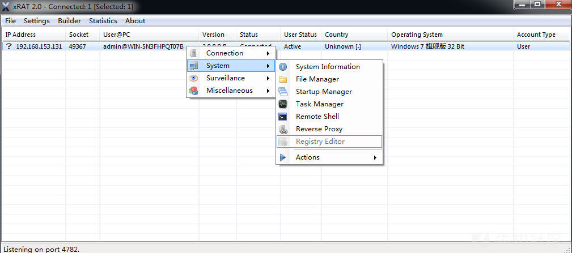
Task: Click the Windows 7 32 Bit cell
Action: pyautogui.click(x=427, y=46)
